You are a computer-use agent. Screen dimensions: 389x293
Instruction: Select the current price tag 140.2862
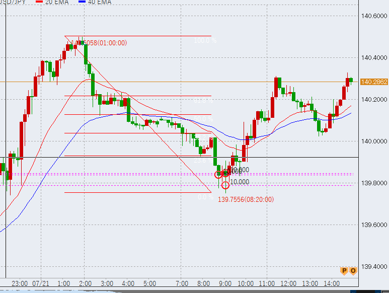click(374, 82)
